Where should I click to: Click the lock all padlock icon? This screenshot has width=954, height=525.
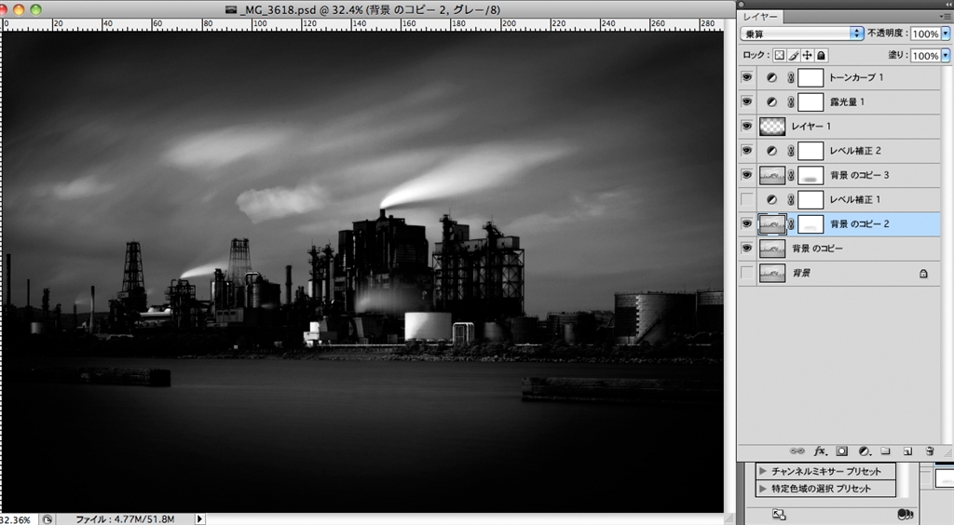[822, 56]
